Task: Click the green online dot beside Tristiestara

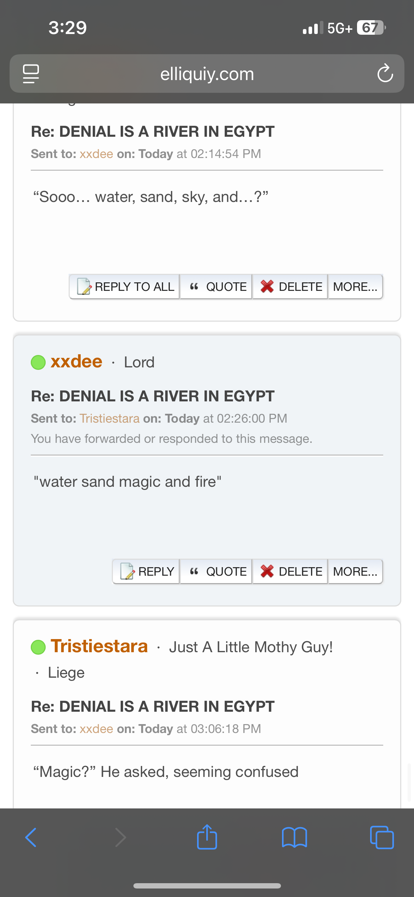Action: (x=38, y=647)
